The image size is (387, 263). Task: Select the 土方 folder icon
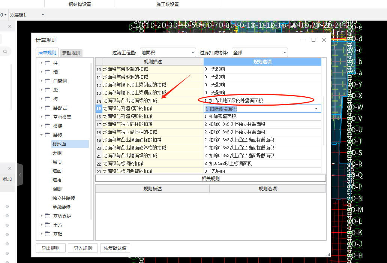pos(48,225)
